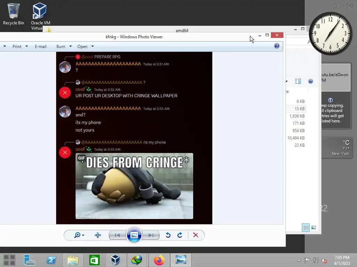Minimize the amd64 Explorer window
Image resolution: width=357 pixels, height=267 pixels.
pyautogui.click(x=295, y=29)
